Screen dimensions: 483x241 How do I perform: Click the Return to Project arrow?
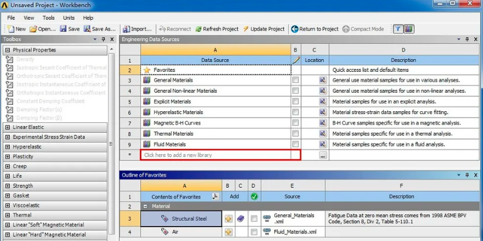[x=295, y=29]
